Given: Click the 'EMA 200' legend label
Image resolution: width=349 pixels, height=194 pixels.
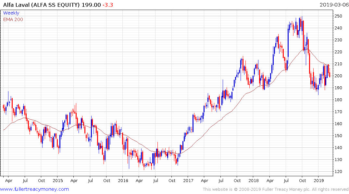Looking at the screenshot, I should click(13, 19).
